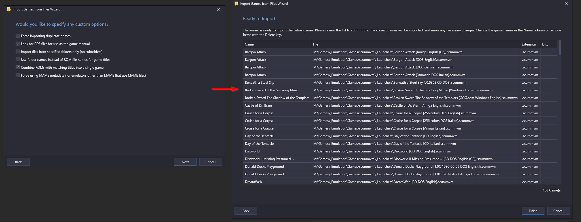Select file path Bargon Attack [DOS English].scummvm

click(415, 60)
